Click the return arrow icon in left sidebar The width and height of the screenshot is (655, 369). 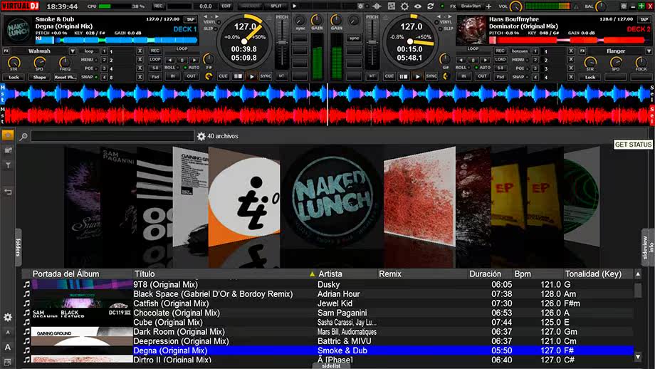pyautogui.click(x=8, y=192)
